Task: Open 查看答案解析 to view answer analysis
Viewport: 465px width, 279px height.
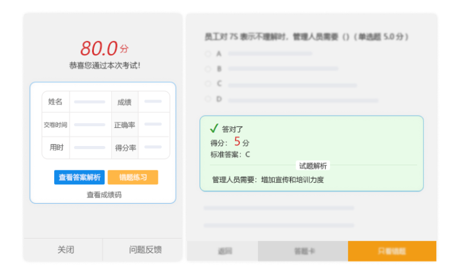Action: click(80, 178)
